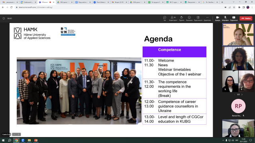Select the RP participant avatar
Screen dimensions: 255x143
click(238, 106)
